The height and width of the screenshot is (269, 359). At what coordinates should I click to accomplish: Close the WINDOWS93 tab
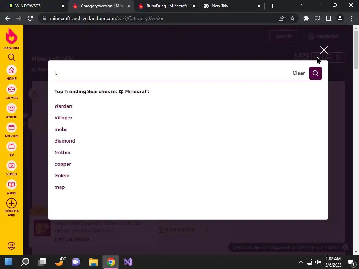[63, 6]
